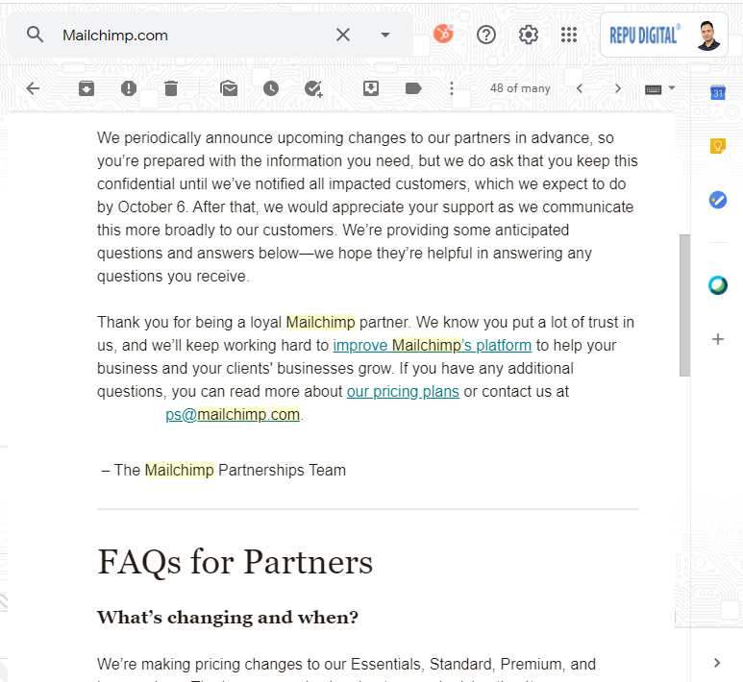Move this email to another folder

[371, 88]
